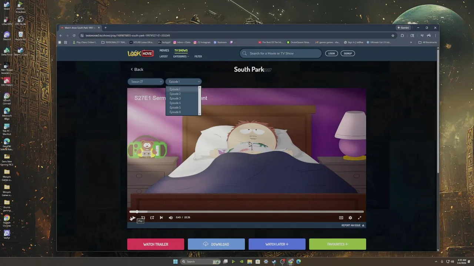This screenshot has width=474, height=266.
Task: Enter fullscreen mode in the video player
Action: [360, 218]
